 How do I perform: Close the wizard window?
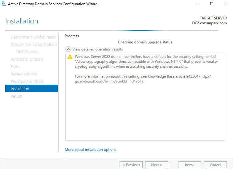coord(226,4)
